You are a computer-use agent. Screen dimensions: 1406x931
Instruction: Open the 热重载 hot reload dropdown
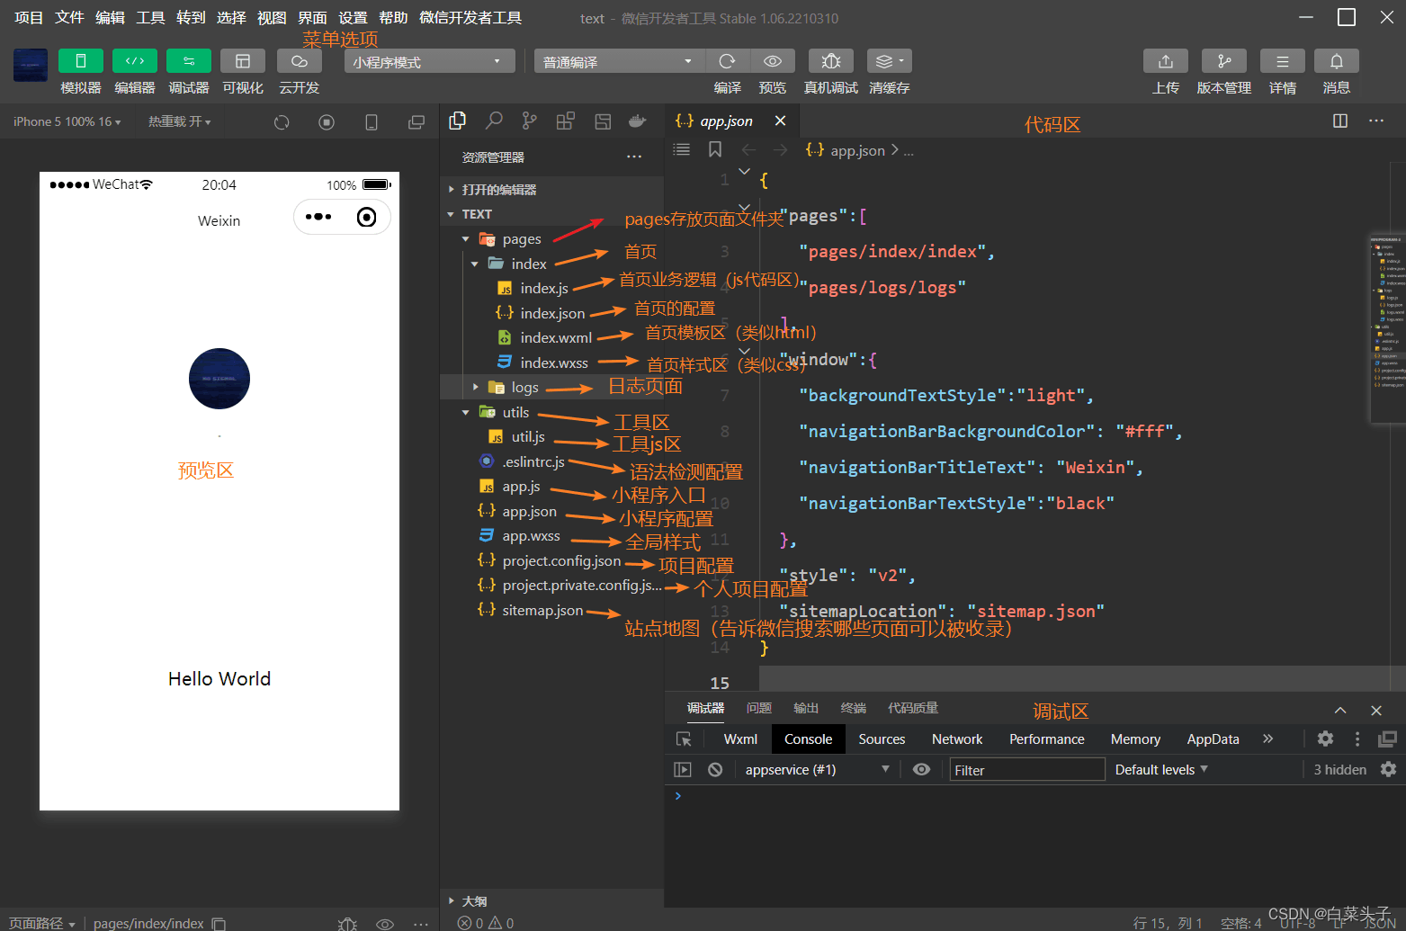coord(180,121)
